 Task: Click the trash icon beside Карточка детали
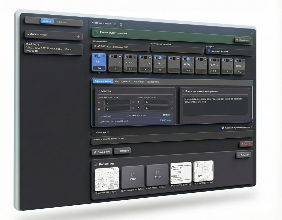121,25
